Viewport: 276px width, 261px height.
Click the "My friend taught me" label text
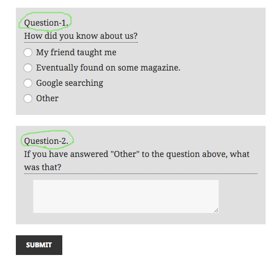[76, 53]
